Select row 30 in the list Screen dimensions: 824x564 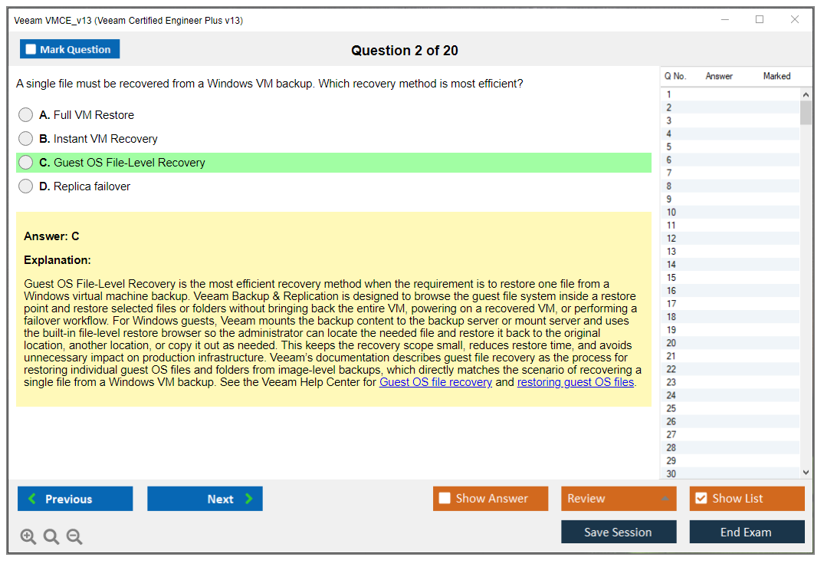[x=730, y=473]
